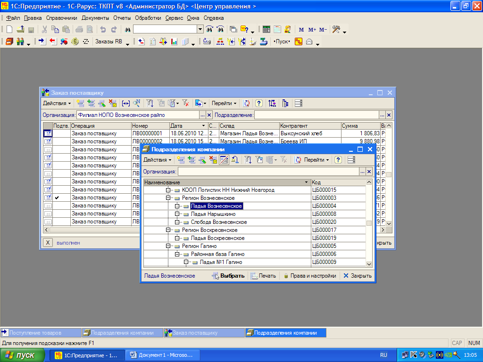Viewport: 483px width, 362px height.
Task: Click the Cut scissors icon
Action: (44, 30)
